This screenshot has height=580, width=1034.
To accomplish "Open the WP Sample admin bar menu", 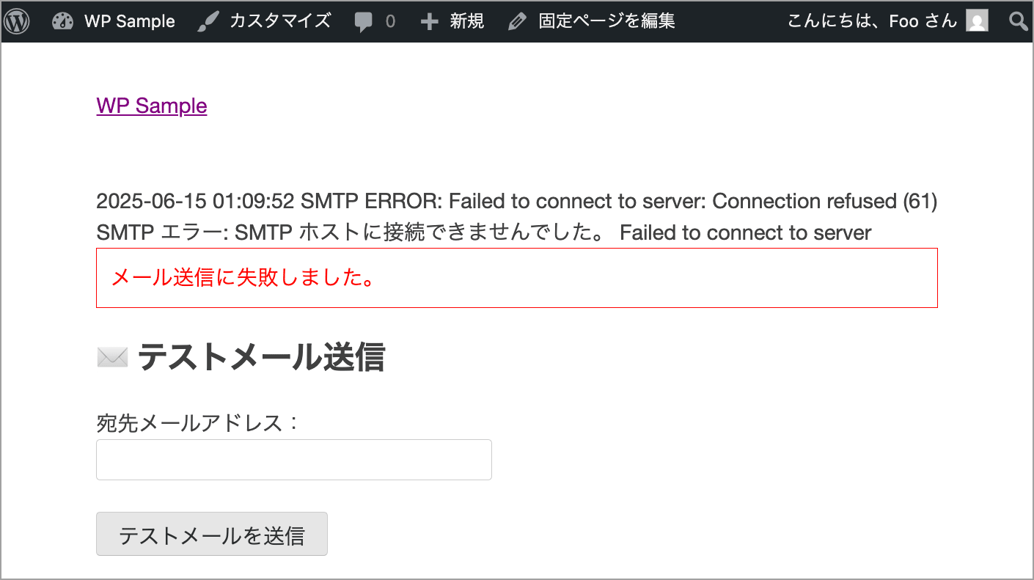I will point(129,21).
